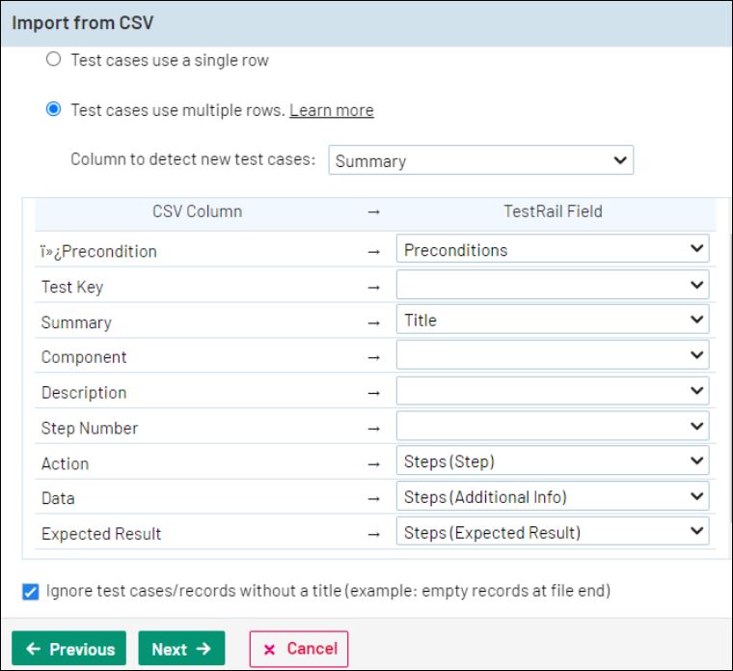
Task: Select 'Test cases use multiple rows' radio button
Action: pos(54,110)
